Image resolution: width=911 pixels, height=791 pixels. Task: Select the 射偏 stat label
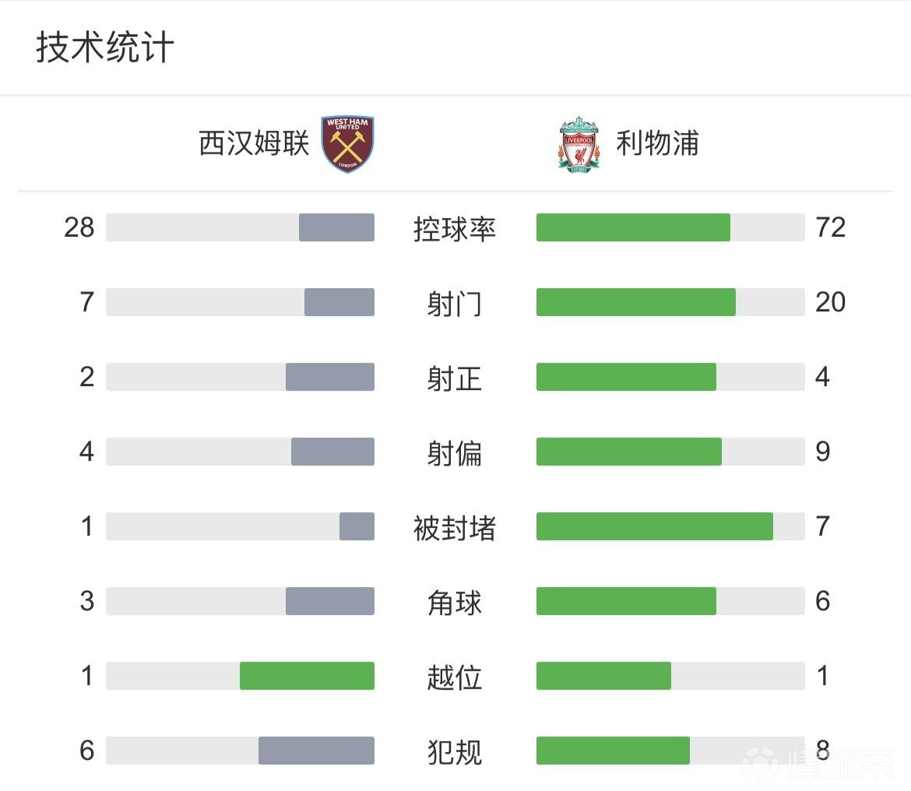455,452
